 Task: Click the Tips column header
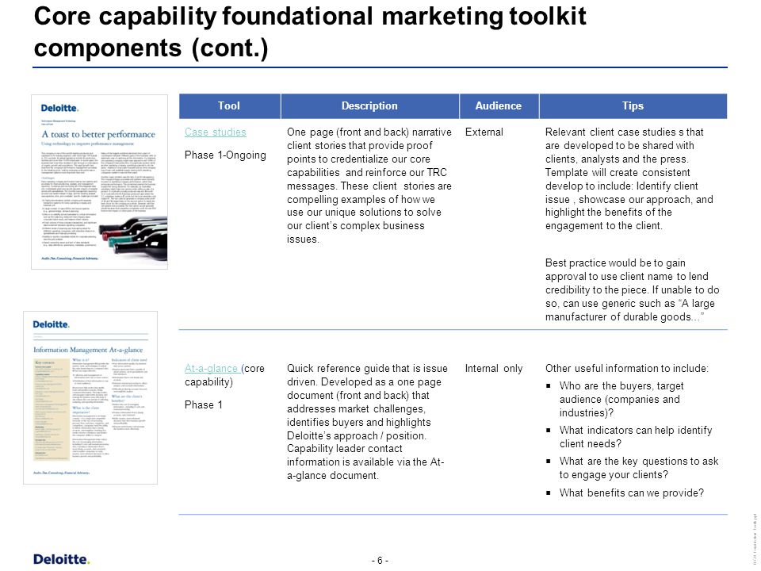633,105
